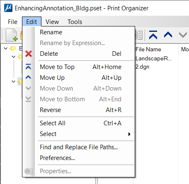This screenshot has width=189, height=184.
Task: Click the New print set toolbar icon
Action: (x=12, y=35)
